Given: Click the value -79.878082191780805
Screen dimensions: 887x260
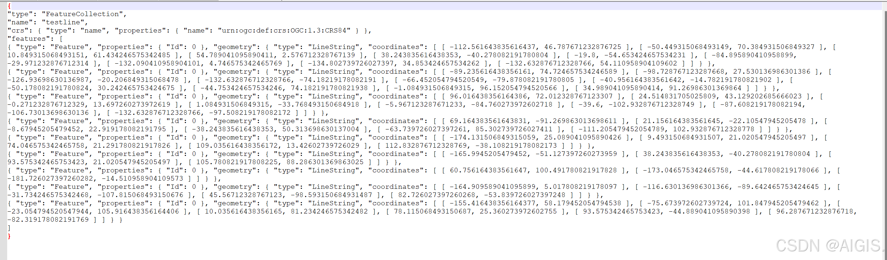Looking at the screenshot, I should point(533,80).
